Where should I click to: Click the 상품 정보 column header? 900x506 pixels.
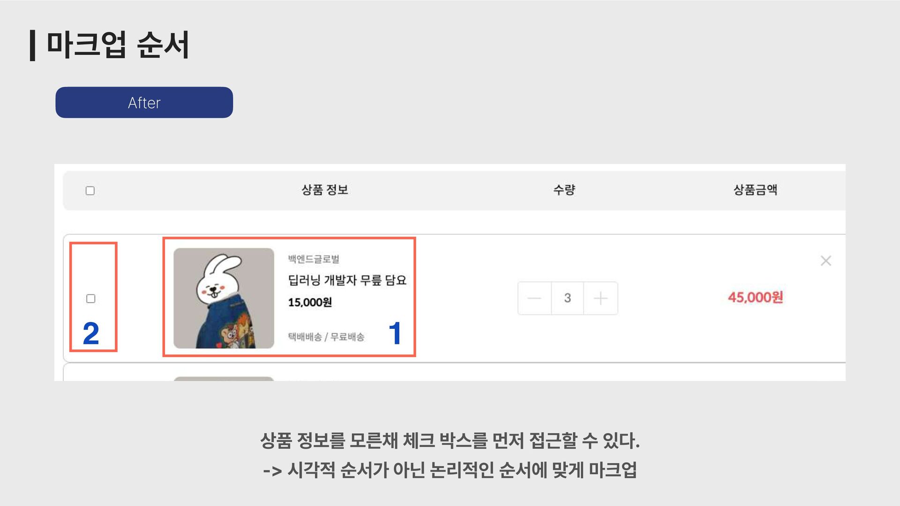tap(325, 190)
